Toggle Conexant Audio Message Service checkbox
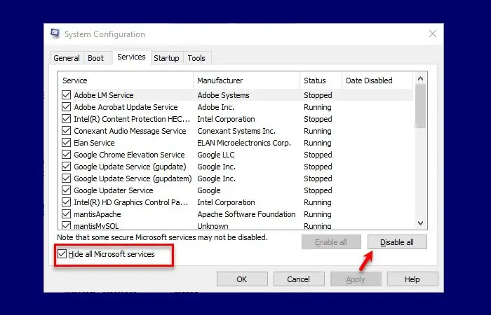Screen dimensions: 491x315 click(67, 131)
